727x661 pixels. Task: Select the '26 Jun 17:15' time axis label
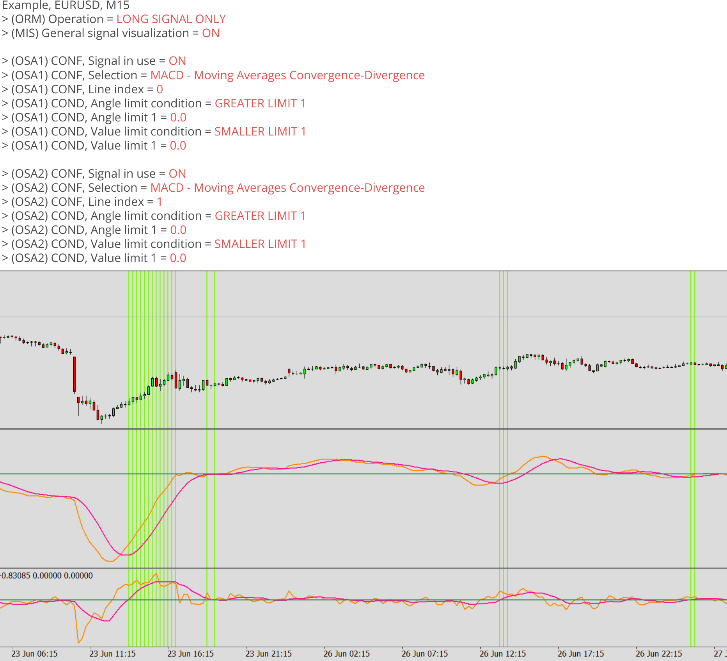click(x=581, y=654)
